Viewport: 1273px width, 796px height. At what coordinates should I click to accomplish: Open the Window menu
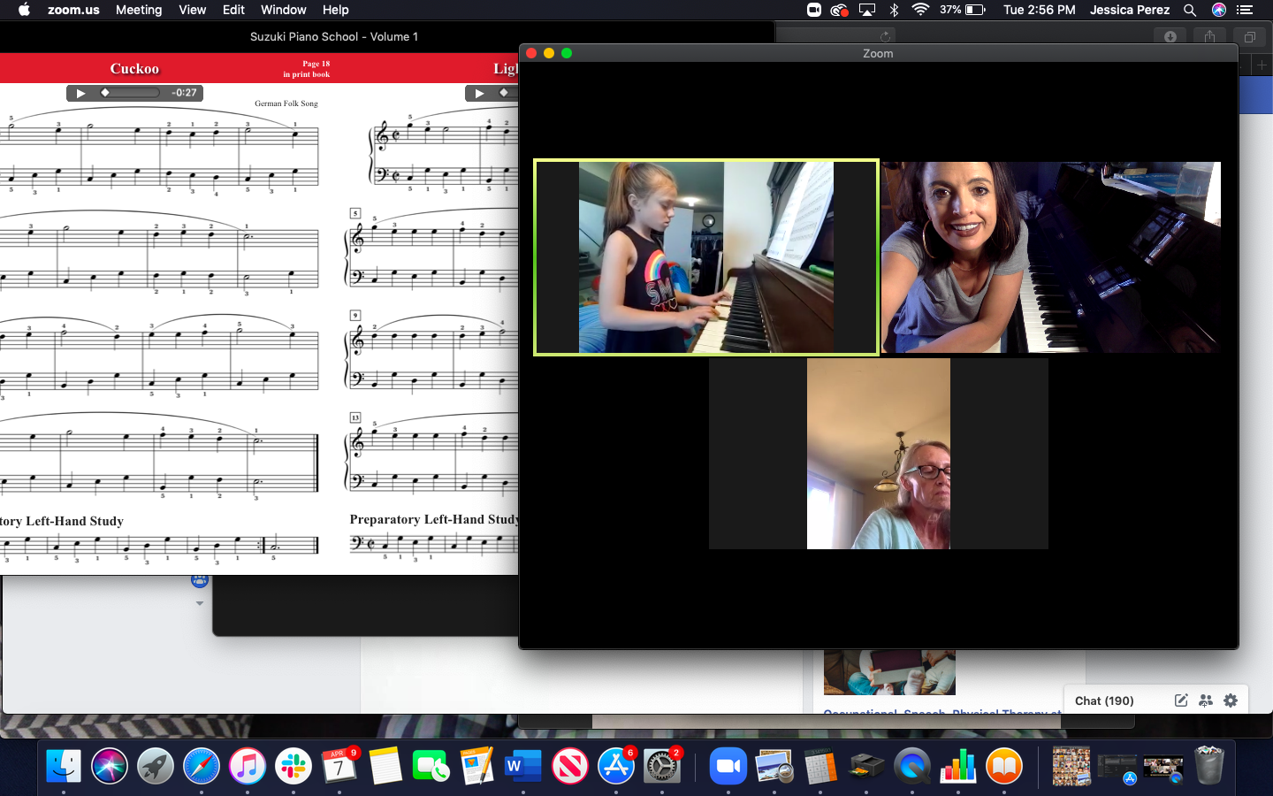283,10
